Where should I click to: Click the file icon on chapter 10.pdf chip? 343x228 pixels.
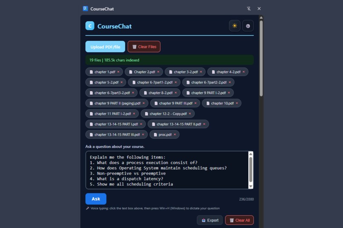[208, 103]
